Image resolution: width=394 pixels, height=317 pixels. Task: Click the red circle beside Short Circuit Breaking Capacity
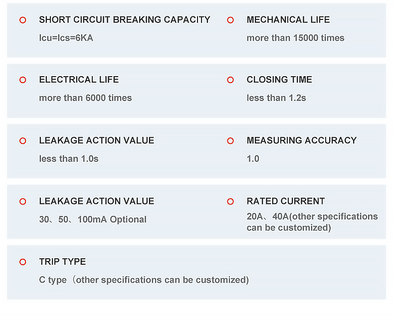(x=22, y=20)
